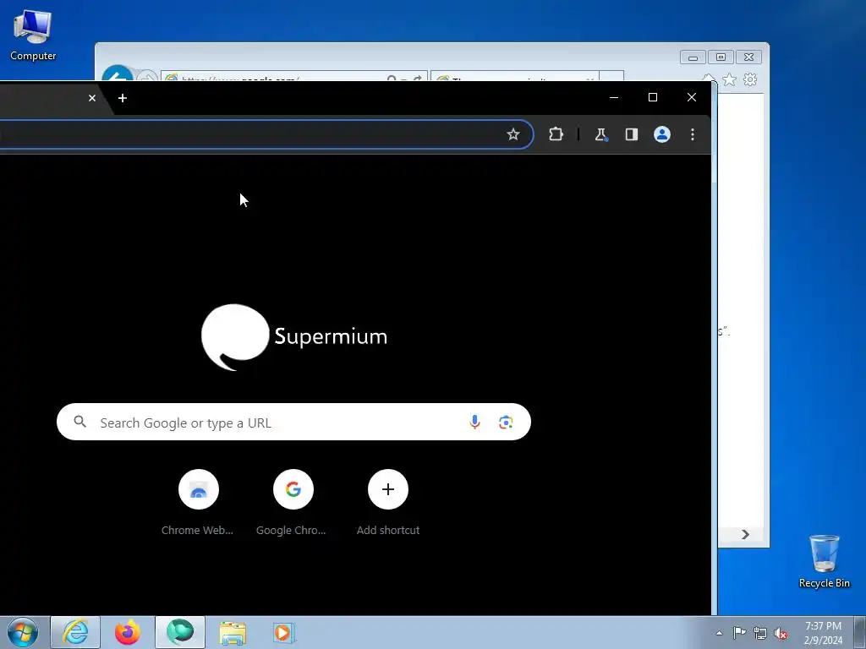
Task: Open the Extensions puzzle-piece menu
Action: pos(556,134)
